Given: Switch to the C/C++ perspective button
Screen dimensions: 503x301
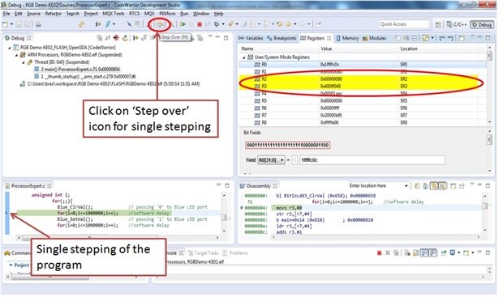Looking at the screenshot, I should pyautogui.click(x=457, y=24).
